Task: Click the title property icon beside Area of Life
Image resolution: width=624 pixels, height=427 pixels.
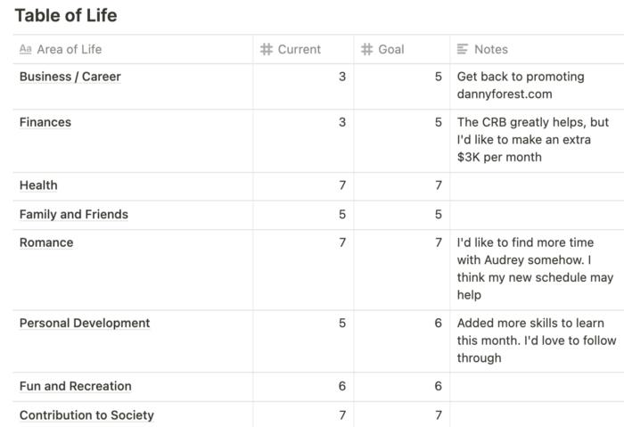Action: click(x=26, y=49)
